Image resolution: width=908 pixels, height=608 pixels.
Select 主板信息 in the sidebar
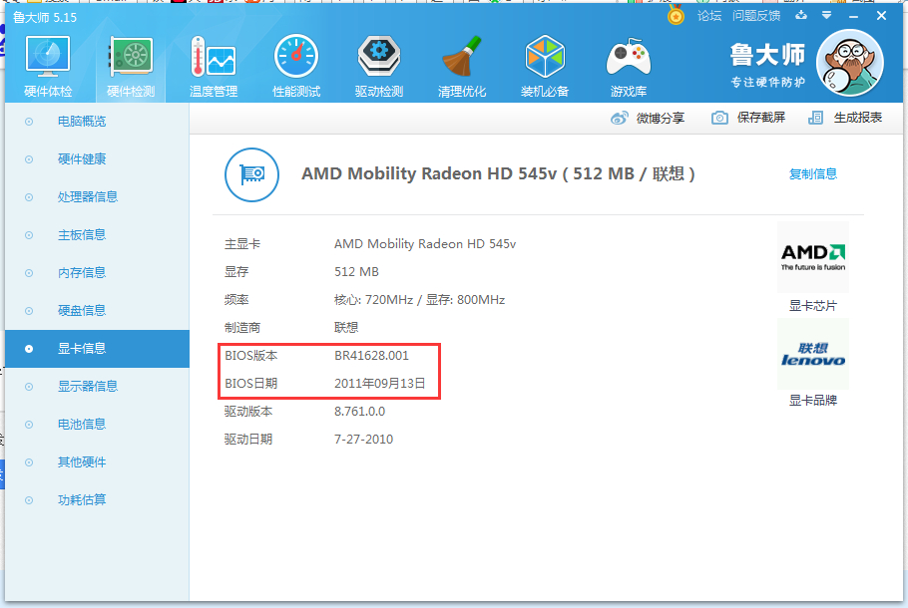[98, 235]
